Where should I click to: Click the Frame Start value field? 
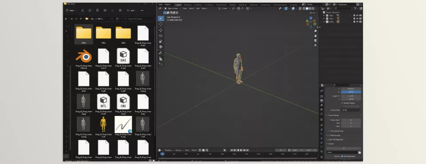(351, 120)
